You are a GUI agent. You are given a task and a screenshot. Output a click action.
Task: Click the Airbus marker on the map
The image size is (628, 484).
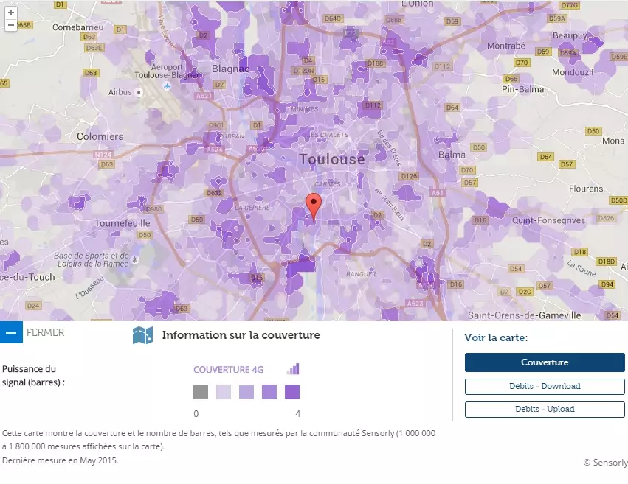[139, 92]
